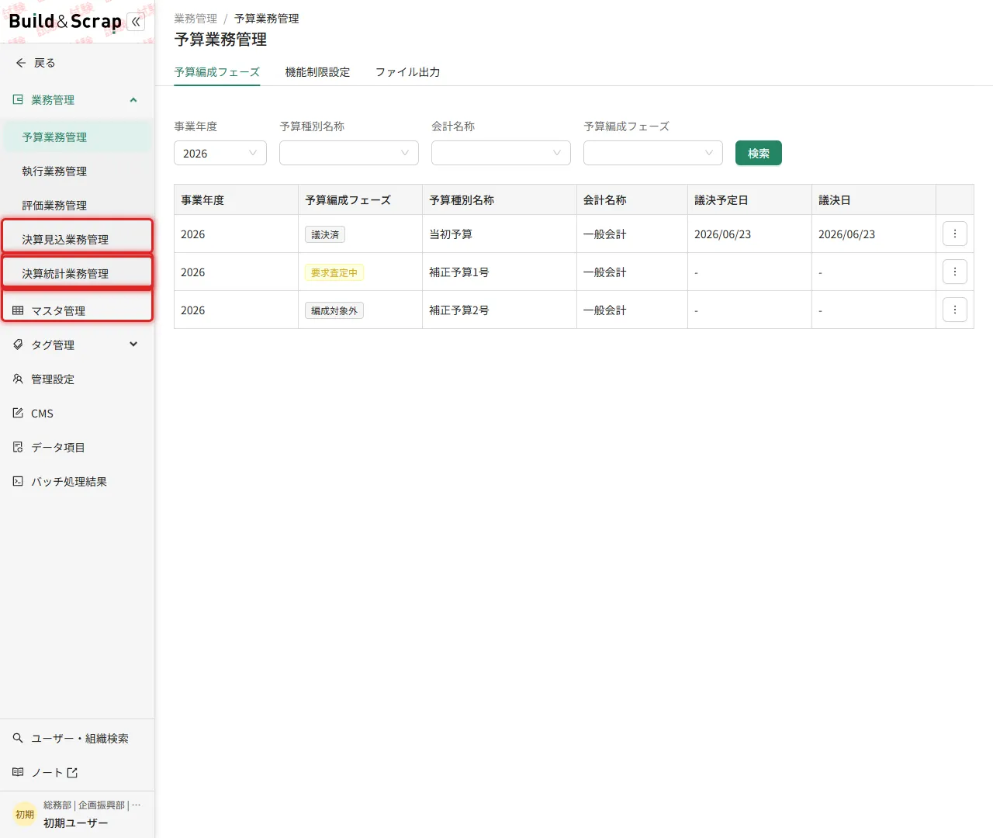Image resolution: width=993 pixels, height=838 pixels.
Task: Click the ユーザー・組織検索 magnifier icon
Action: pos(18,738)
